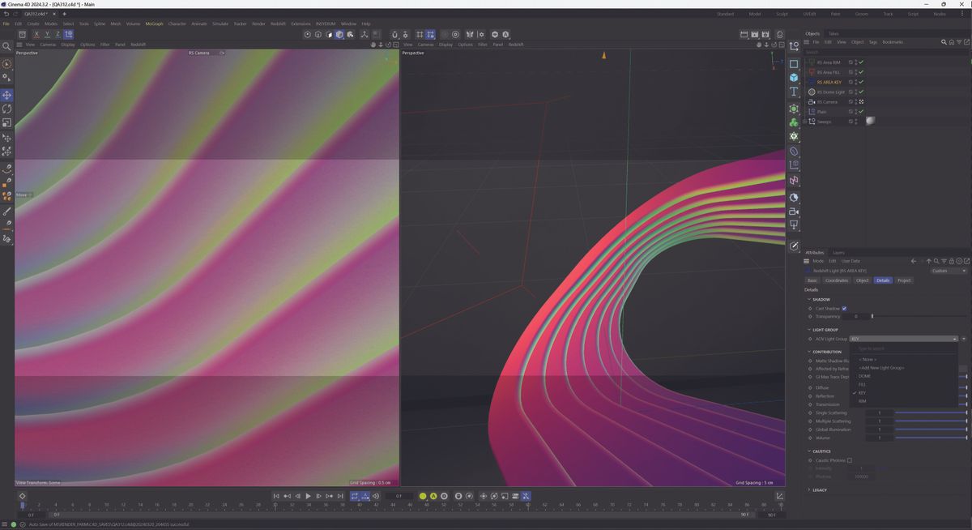
Task: Toggle visibility checkmark next to RS Area FILL
Action: (x=861, y=72)
